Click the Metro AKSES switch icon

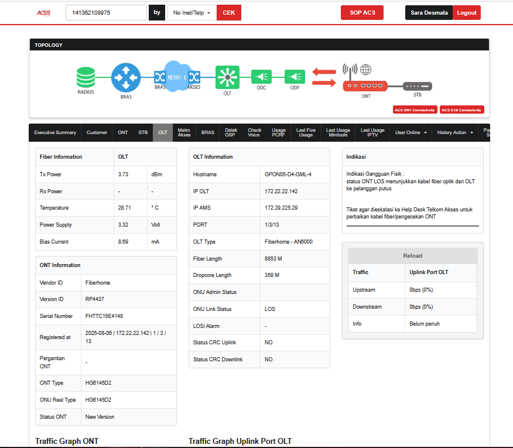[x=194, y=77]
